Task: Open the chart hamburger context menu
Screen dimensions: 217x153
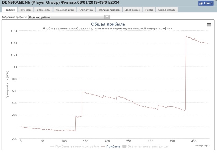Action: [209, 25]
